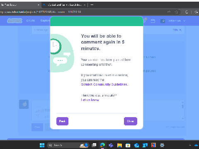Click the 'Let us know' link
The width and height of the screenshot is (199, 149).
[90, 100]
